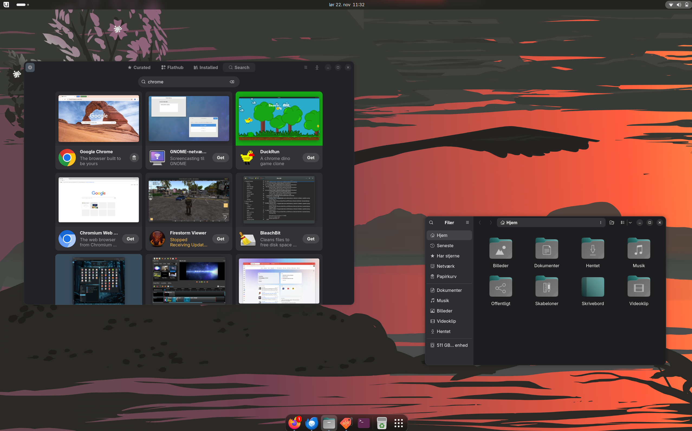
Task: Open search in Filer window
Action: (431, 223)
